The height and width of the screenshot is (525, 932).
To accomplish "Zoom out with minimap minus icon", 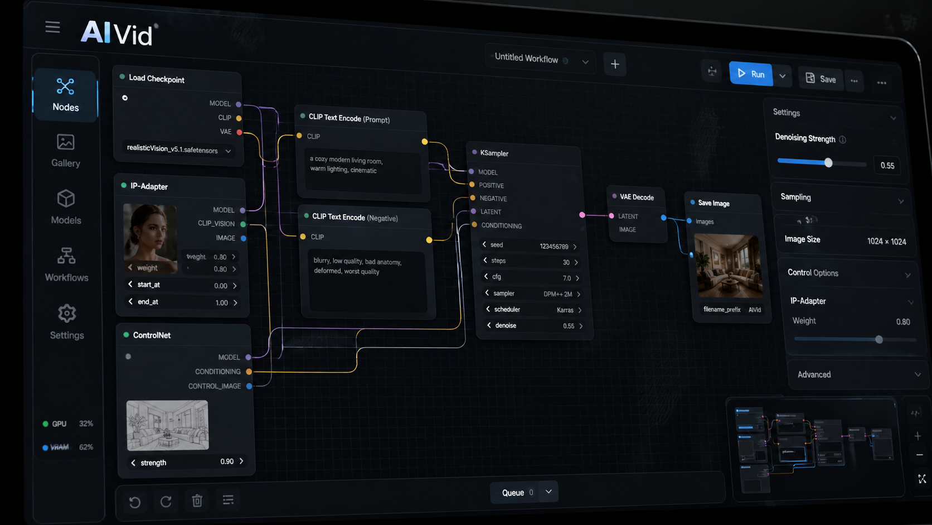I will [919, 455].
